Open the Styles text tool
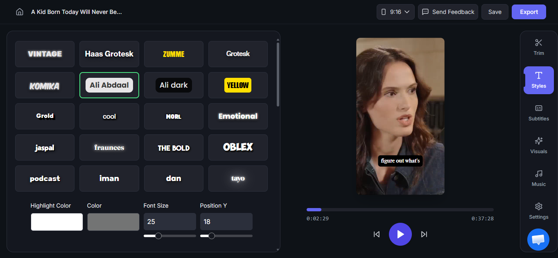 (539, 80)
